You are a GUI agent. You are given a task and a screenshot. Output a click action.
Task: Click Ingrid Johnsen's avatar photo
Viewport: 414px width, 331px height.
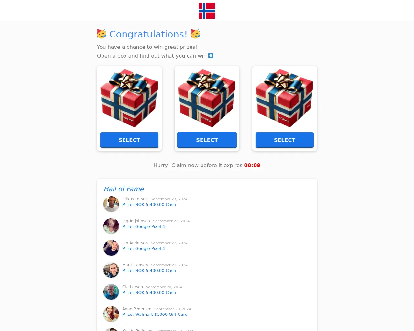tap(111, 226)
